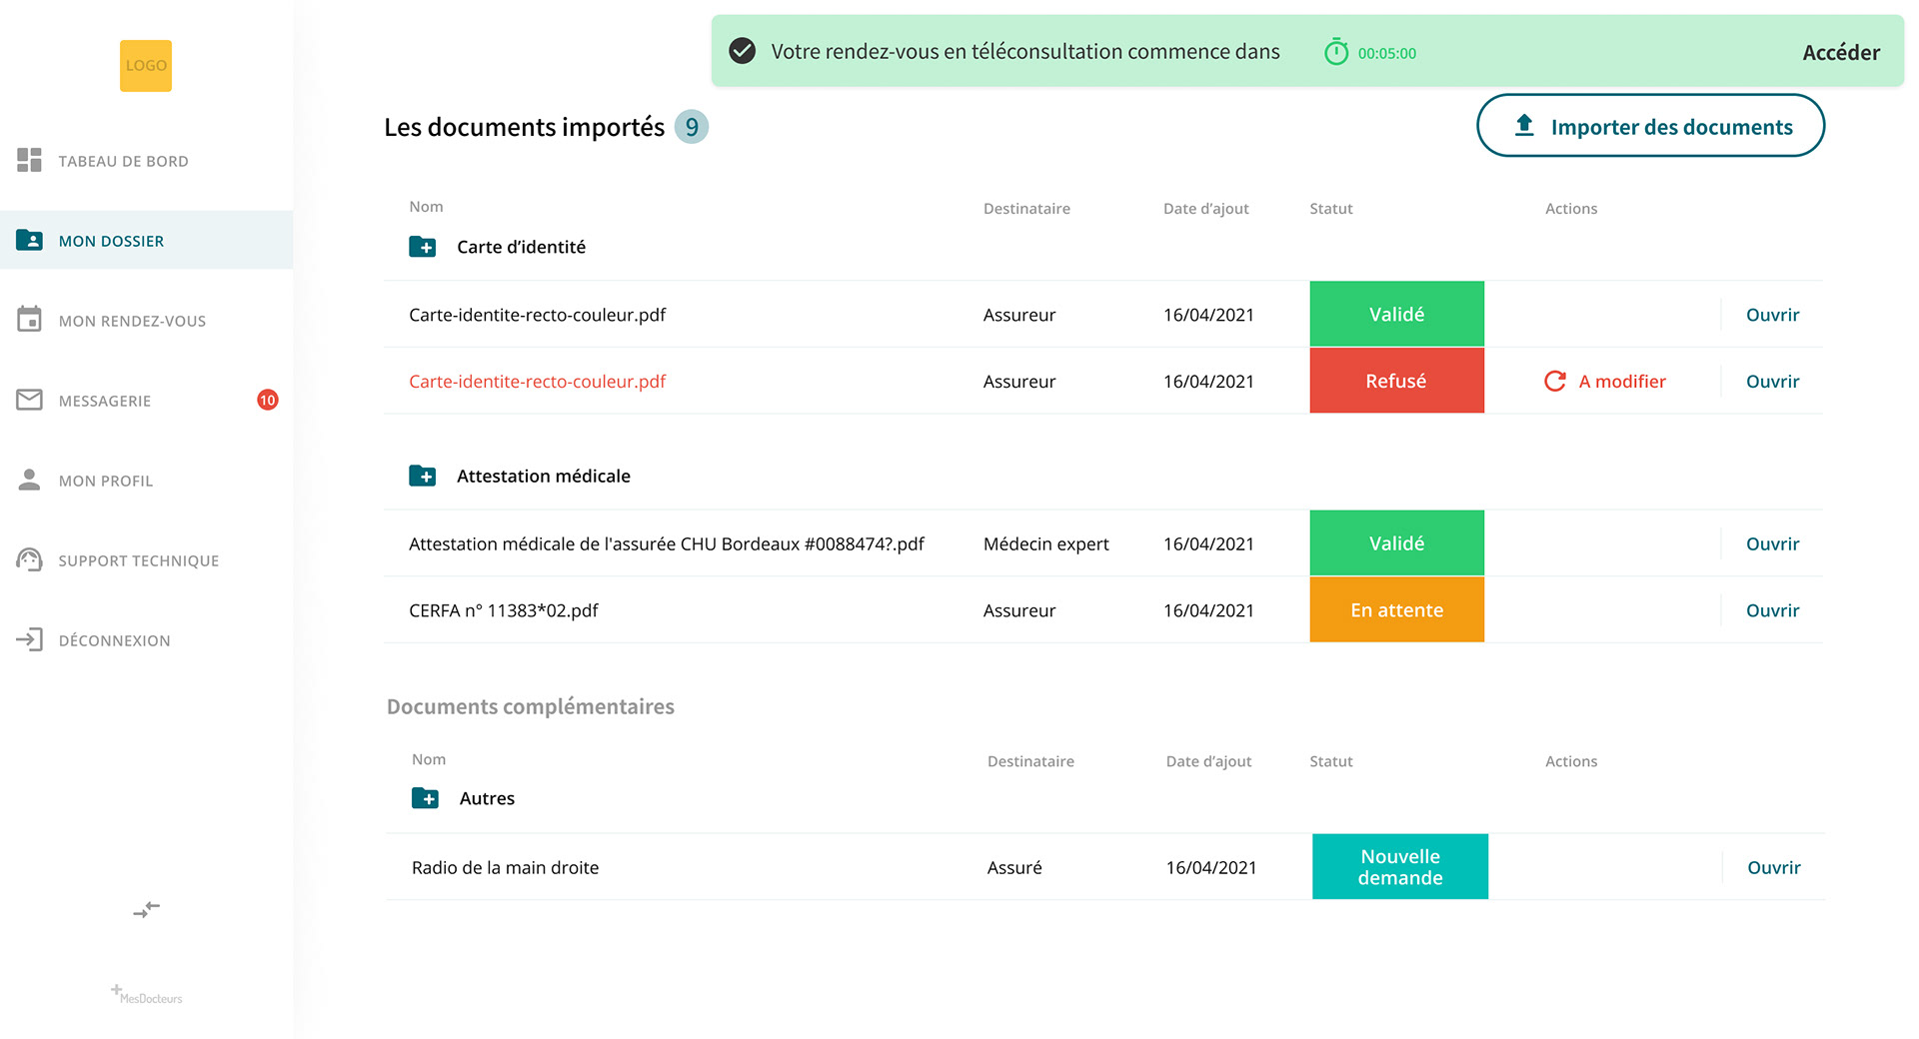Image resolution: width=1919 pixels, height=1039 pixels.
Task: Click the Statut column header of imported documents
Action: [x=1331, y=209]
